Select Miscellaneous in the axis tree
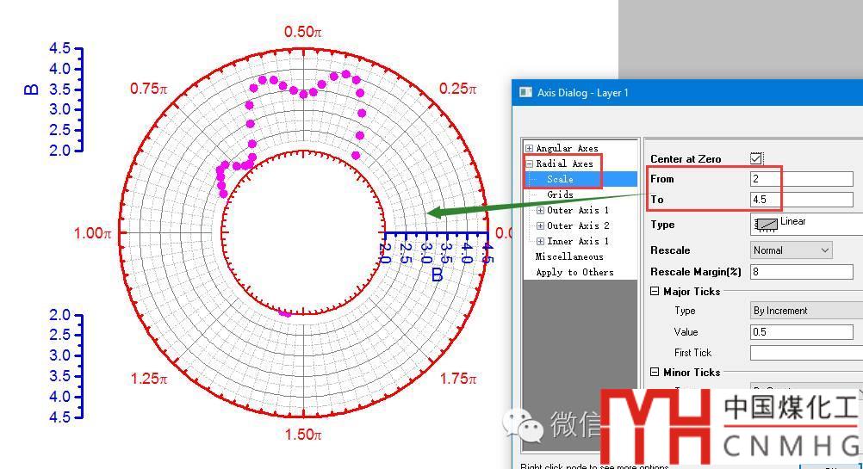863x469 pixels. [x=569, y=256]
